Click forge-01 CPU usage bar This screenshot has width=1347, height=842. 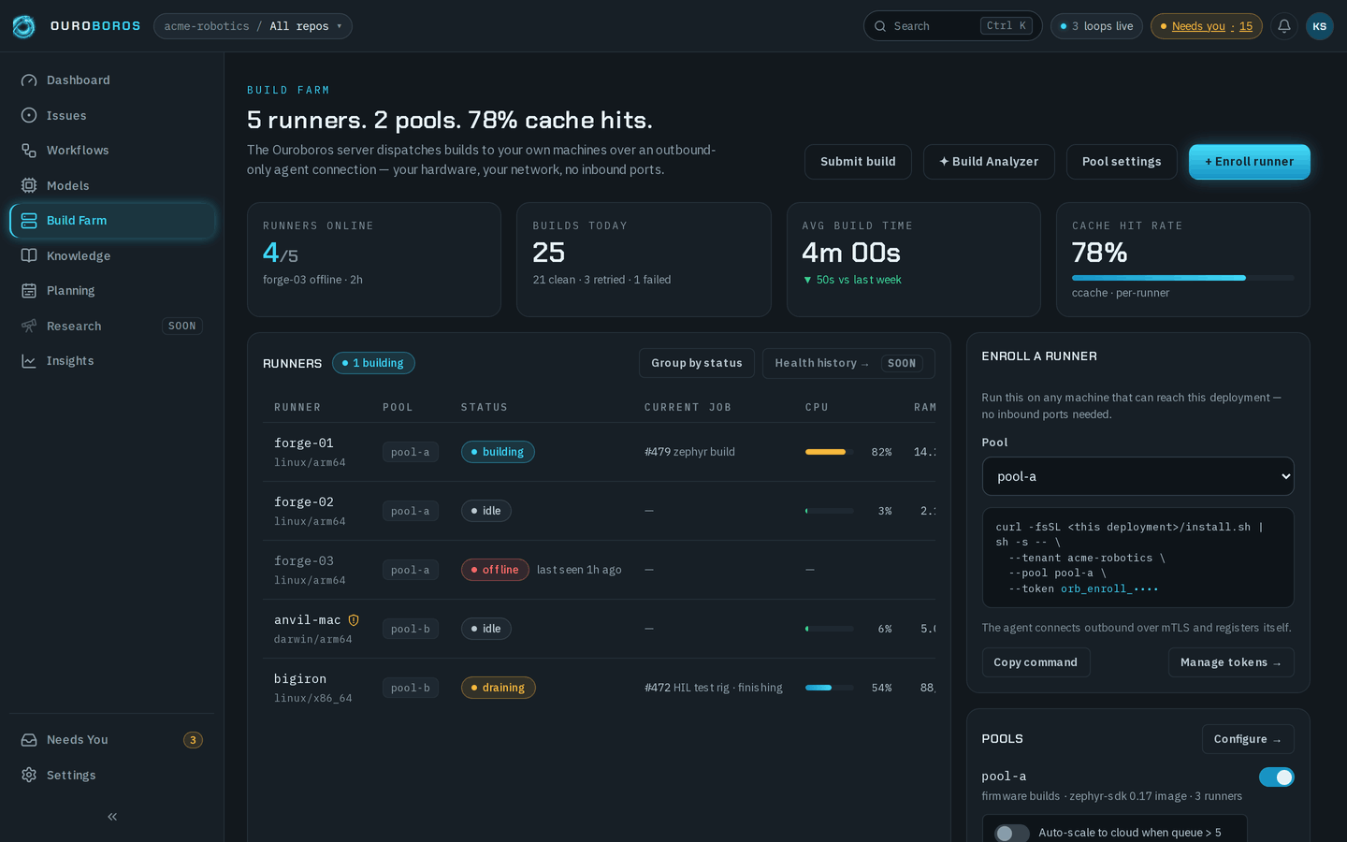830,452
